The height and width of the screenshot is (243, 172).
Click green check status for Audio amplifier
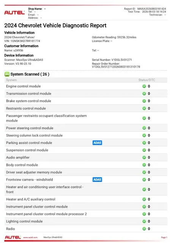point(144,158)
